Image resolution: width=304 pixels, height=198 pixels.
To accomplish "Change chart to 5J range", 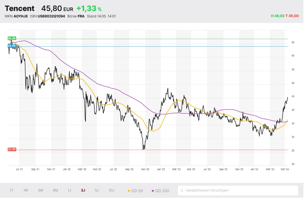I will coord(97,190).
